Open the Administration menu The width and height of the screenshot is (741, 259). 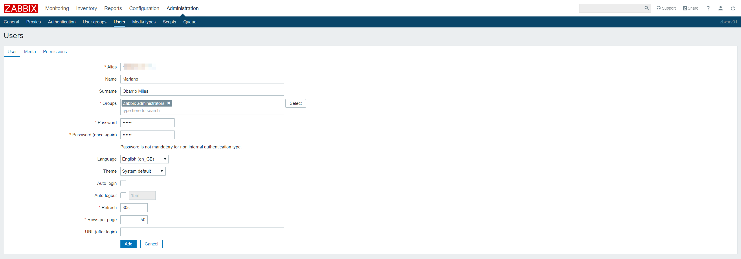tap(182, 8)
